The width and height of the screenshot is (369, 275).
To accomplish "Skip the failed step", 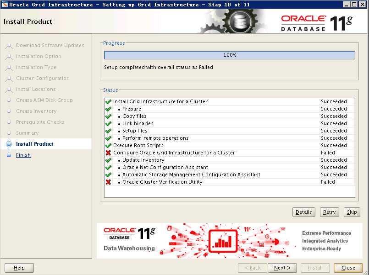I will [x=352, y=212].
